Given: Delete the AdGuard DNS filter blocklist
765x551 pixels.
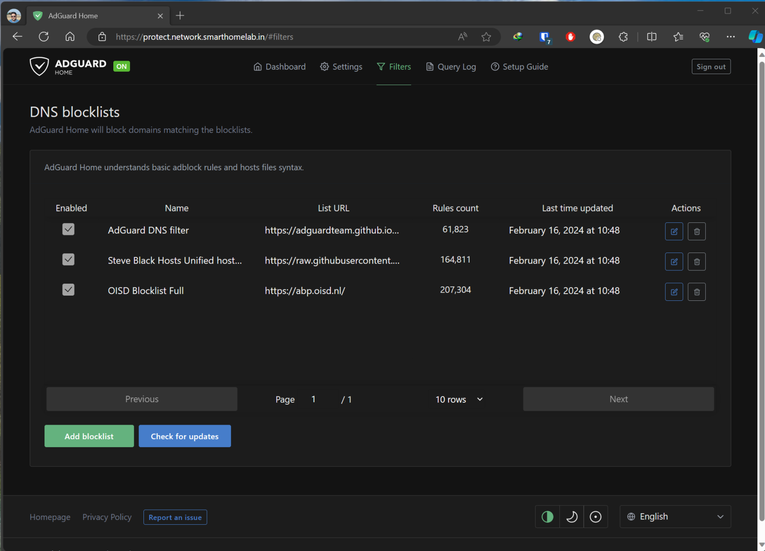Looking at the screenshot, I should click(697, 231).
